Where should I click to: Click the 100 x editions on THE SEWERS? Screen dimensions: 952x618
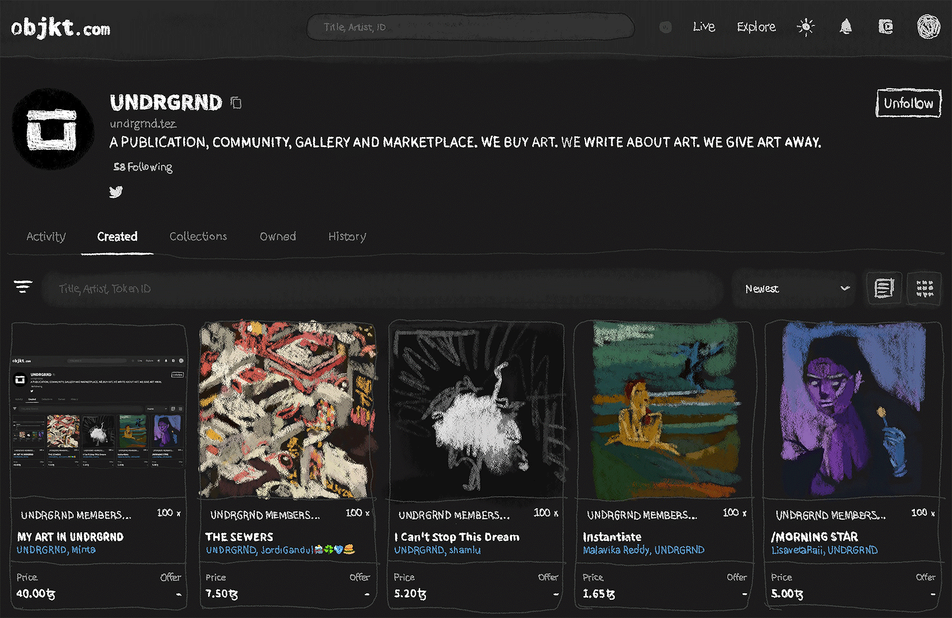click(x=357, y=513)
